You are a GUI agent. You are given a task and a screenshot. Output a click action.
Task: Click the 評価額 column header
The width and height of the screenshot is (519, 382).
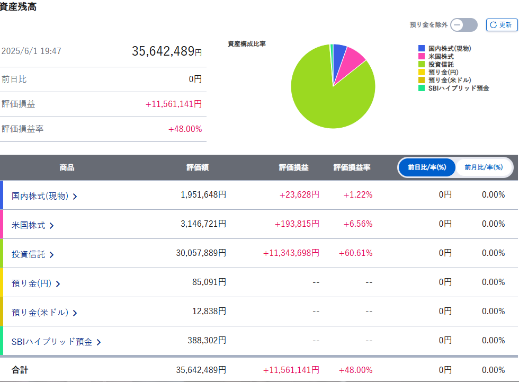[x=198, y=167]
